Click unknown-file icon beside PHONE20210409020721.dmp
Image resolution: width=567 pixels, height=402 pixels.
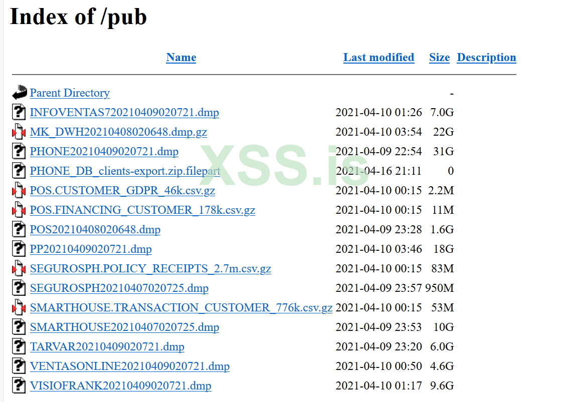pos(19,151)
